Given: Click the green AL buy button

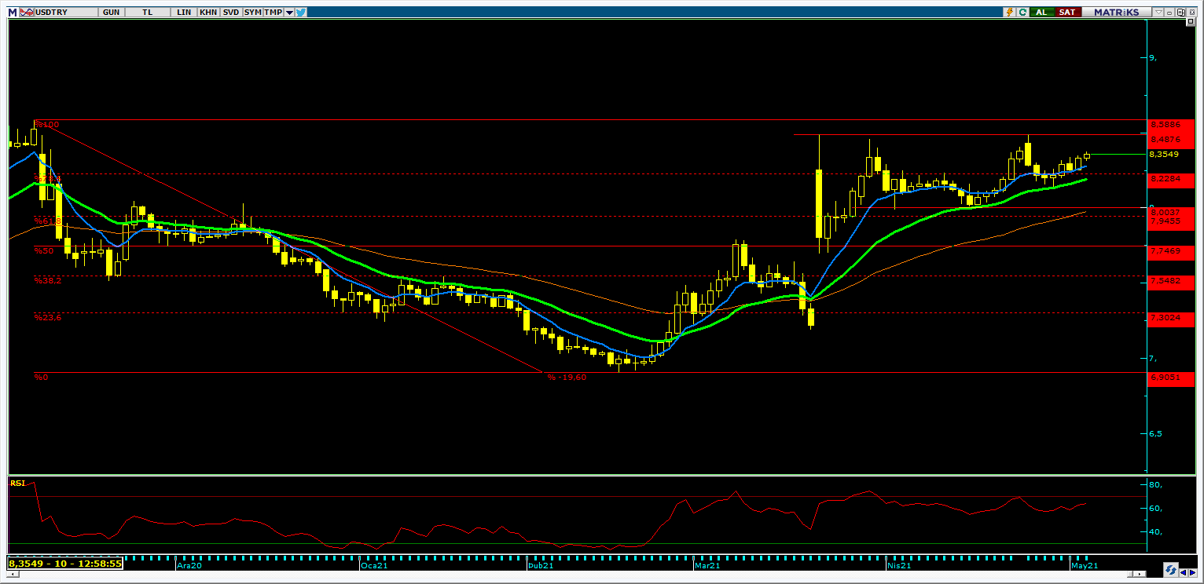Looking at the screenshot, I should click(x=1042, y=13).
